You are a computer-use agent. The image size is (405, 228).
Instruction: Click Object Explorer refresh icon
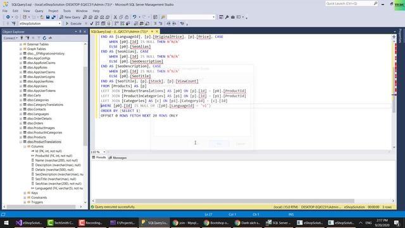click(44, 38)
